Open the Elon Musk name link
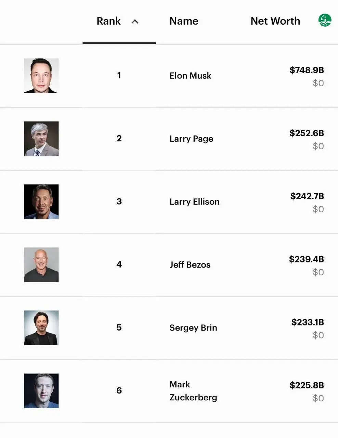 pyautogui.click(x=190, y=76)
